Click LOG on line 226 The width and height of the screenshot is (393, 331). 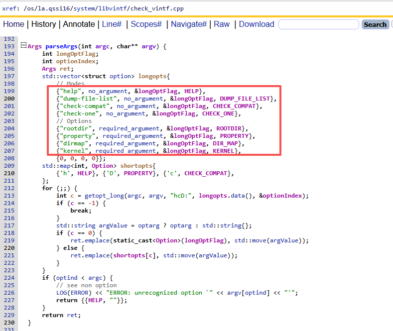[x=61, y=293]
